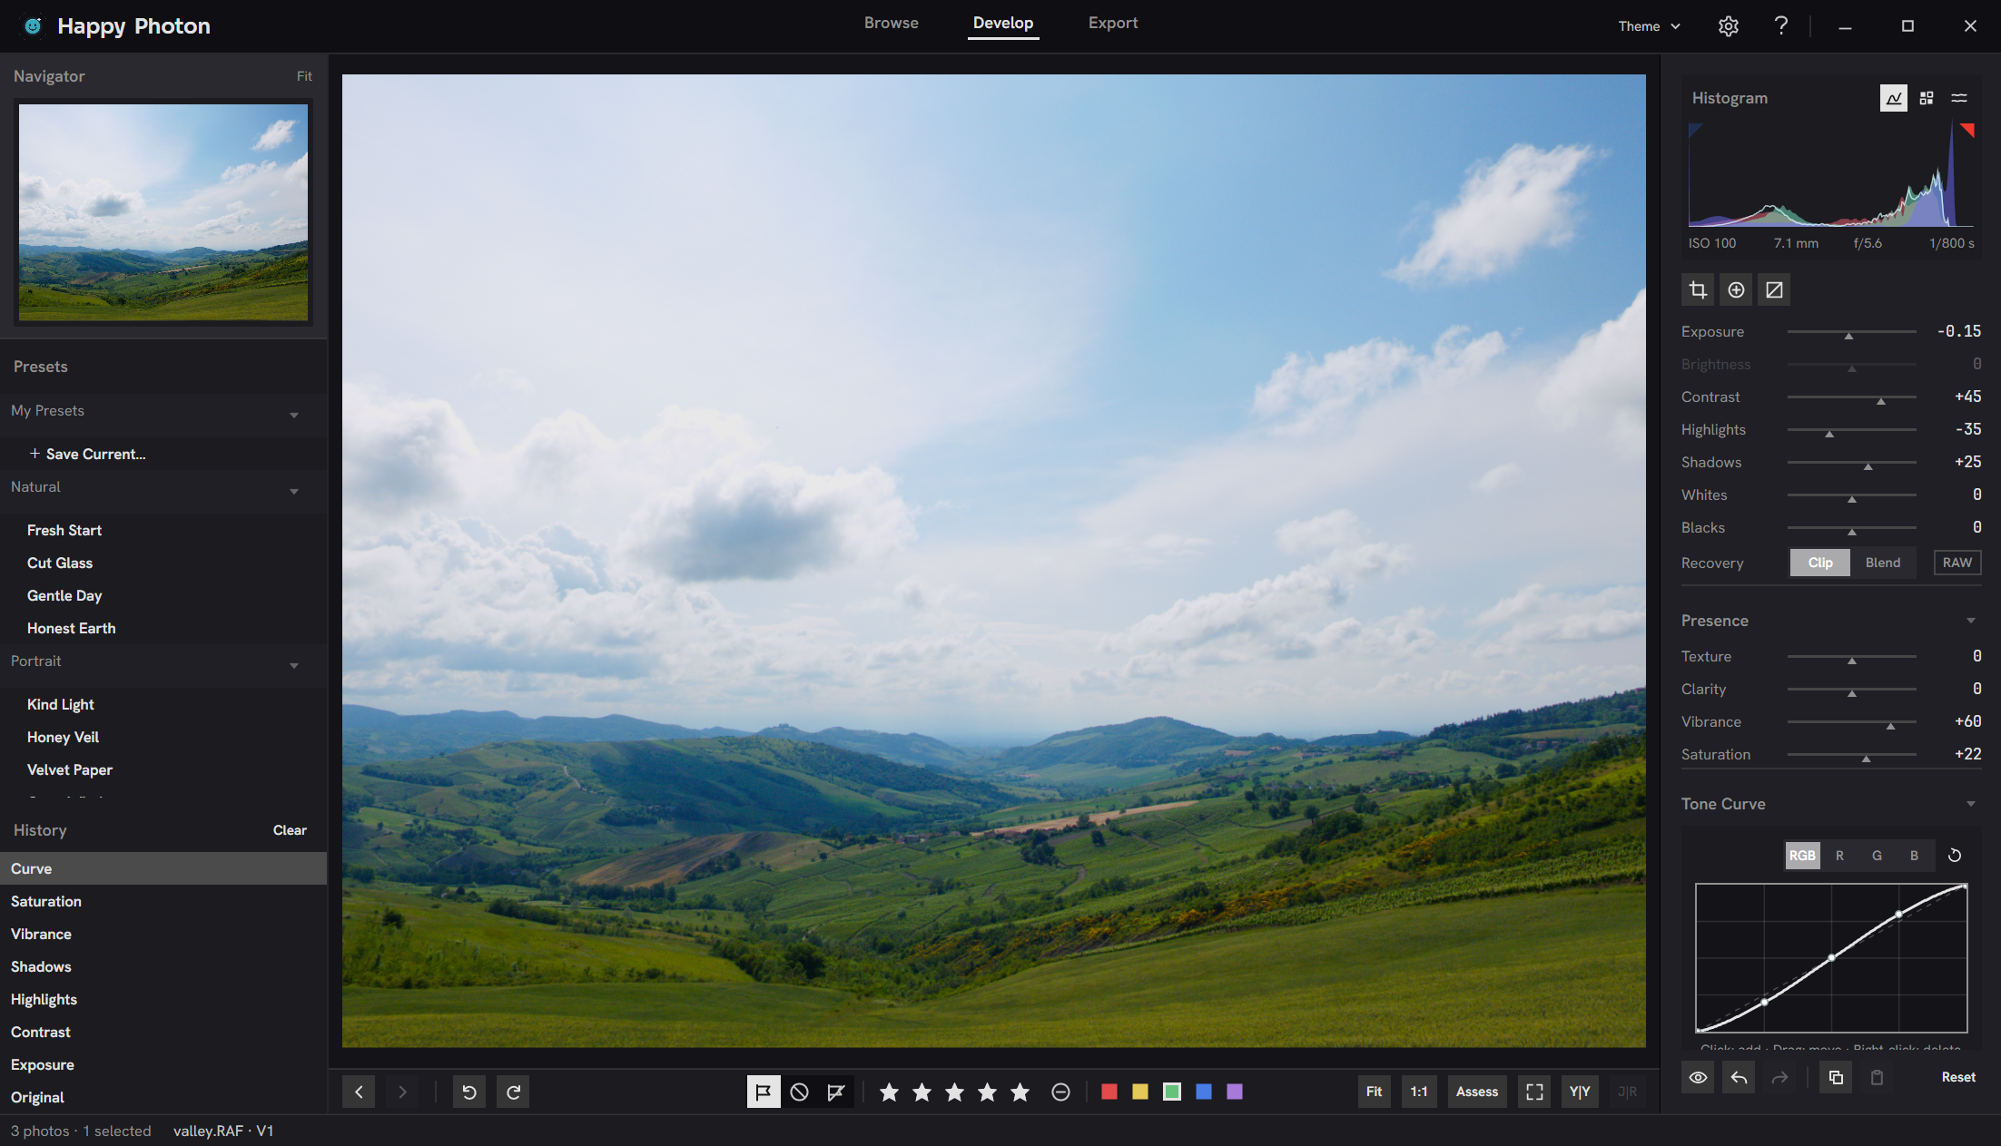Click Save Current preset
Image resolution: width=2001 pixels, height=1146 pixels.
tap(87, 454)
